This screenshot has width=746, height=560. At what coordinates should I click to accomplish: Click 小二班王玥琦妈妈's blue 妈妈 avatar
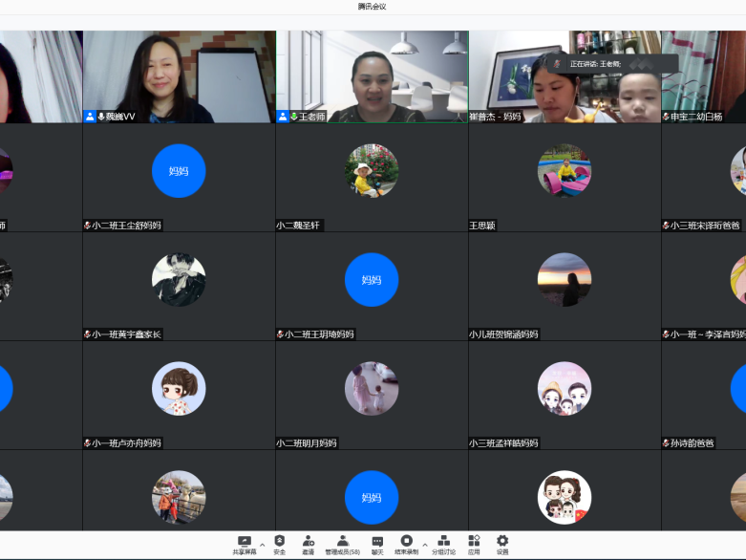[372, 280]
